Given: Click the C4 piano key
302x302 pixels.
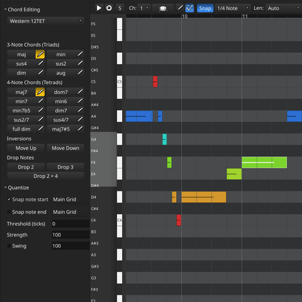Looking at the screenshot, I should click(x=120, y=220).
